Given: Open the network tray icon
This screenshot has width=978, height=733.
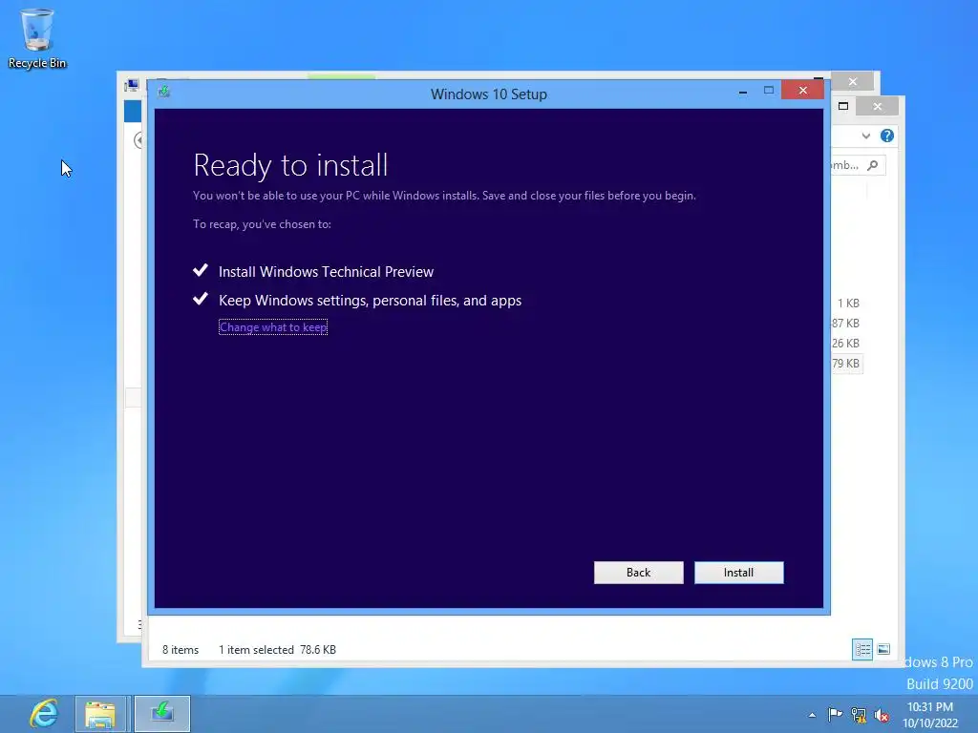Looking at the screenshot, I should 859,715.
